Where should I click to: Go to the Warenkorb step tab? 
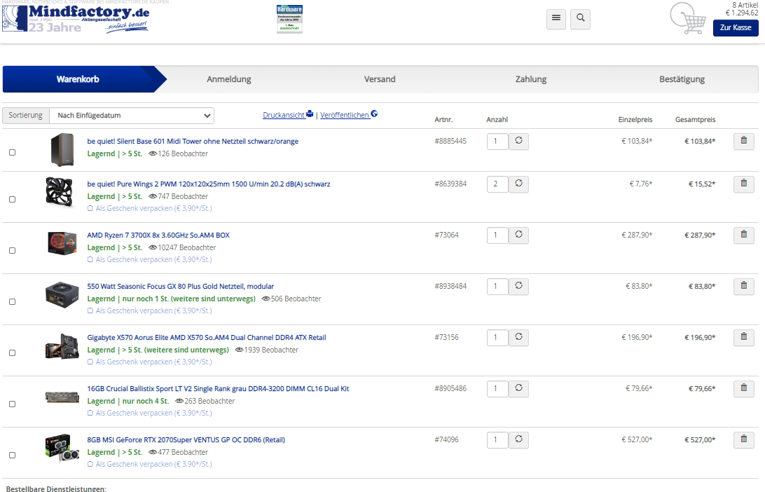point(78,79)
